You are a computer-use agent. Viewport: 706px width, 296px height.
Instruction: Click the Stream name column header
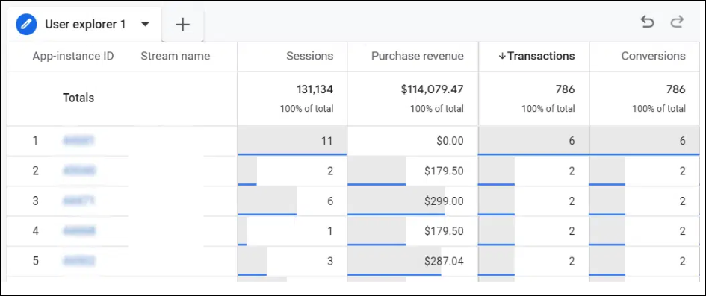175,56
